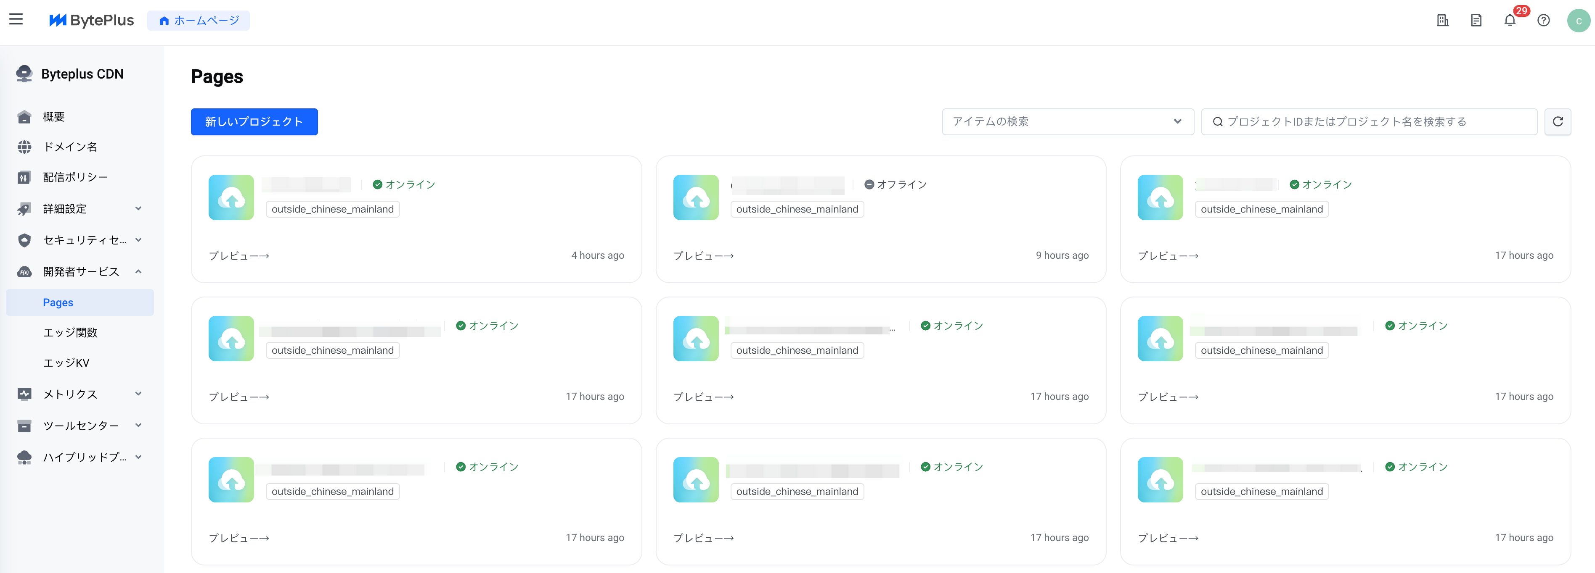Expand the ツールセンター sidebar section
The height and width of the screenshot is (573, 1595).
click(x=80, y=425)
